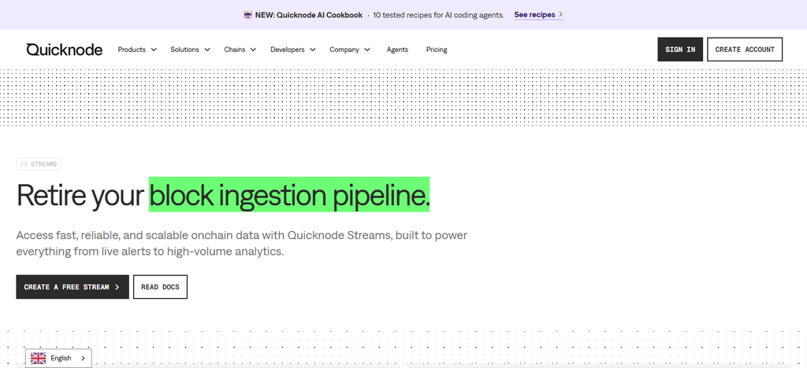The image size is (807, 368).
Task: Open the Developers menu
Action: [x=293, y=50]
